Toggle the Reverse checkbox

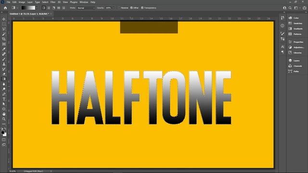click(x=119, y=8)
